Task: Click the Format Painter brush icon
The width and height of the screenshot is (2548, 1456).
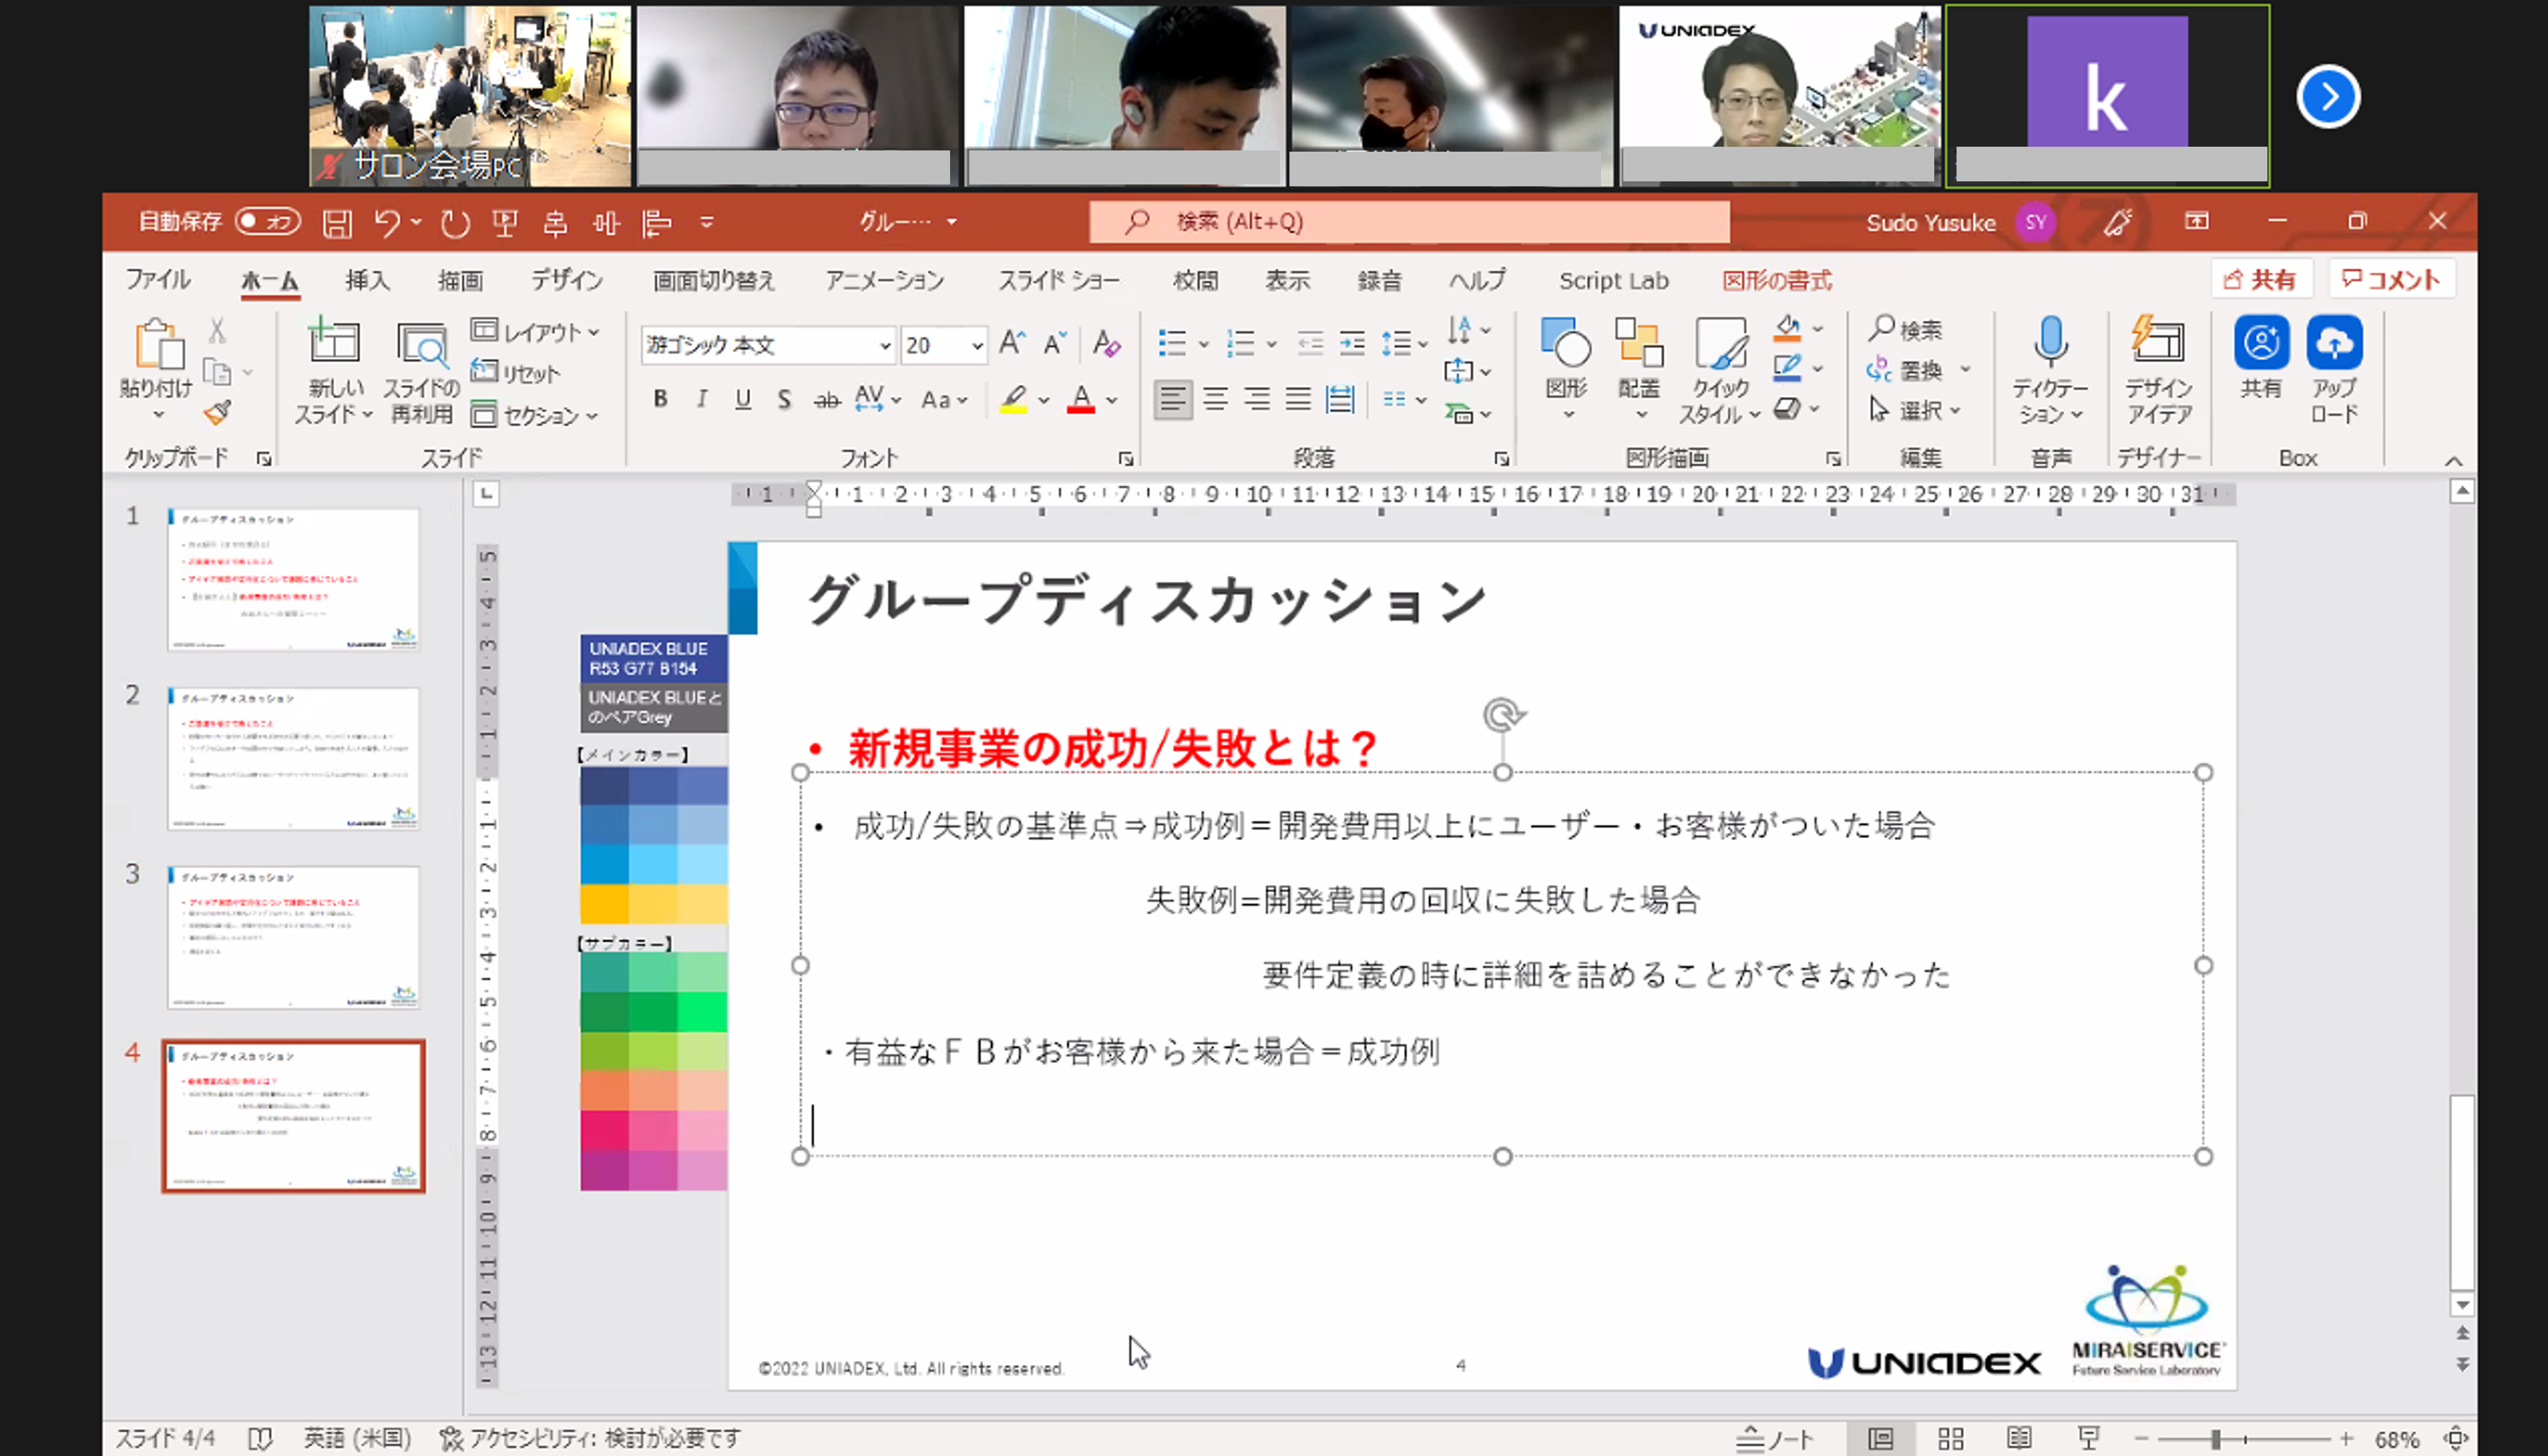Action: tap(217, 412)
